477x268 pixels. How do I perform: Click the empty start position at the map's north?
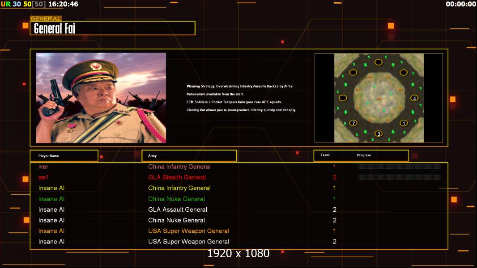379,62
